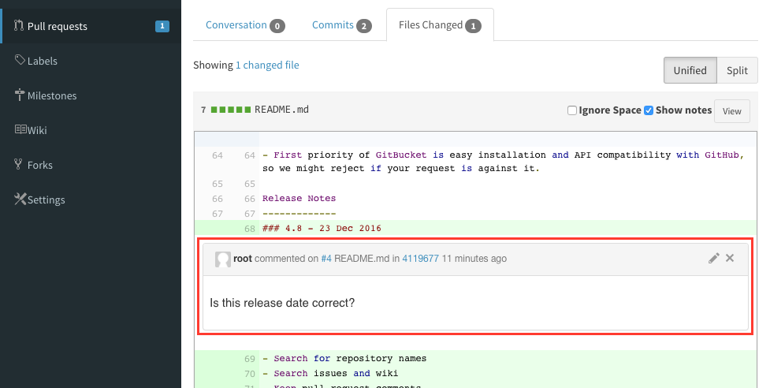Viewport: 770px width, 388px height.
Task: Click the 1 changed file link
Action: click(267, 65)
